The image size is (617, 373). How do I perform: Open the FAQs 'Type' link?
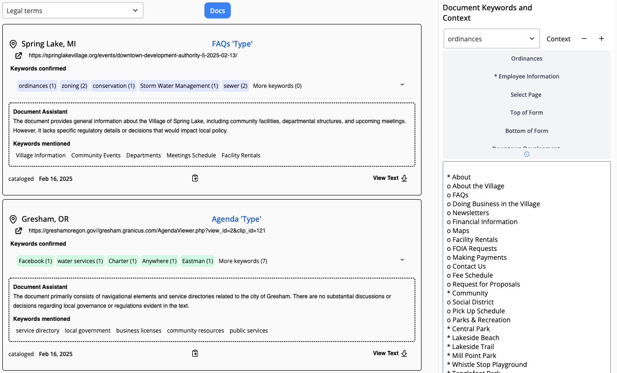(232, 44)
